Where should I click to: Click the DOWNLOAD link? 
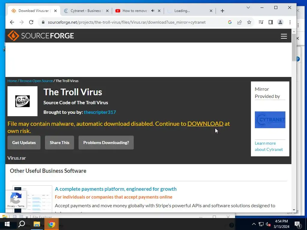click(205, 124)
